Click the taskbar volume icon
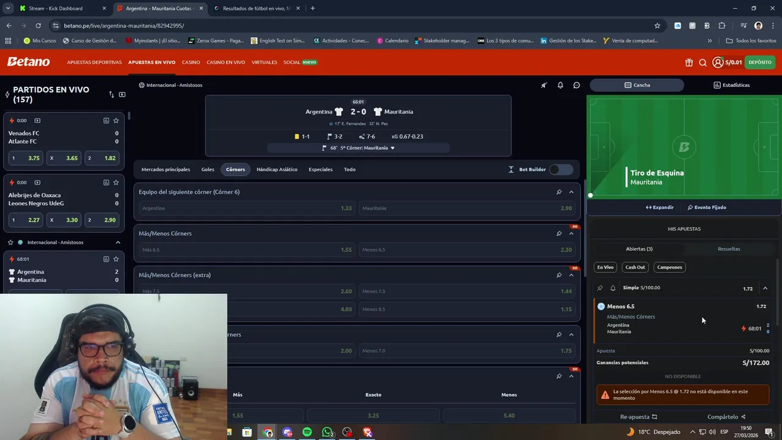 (712, 432)
